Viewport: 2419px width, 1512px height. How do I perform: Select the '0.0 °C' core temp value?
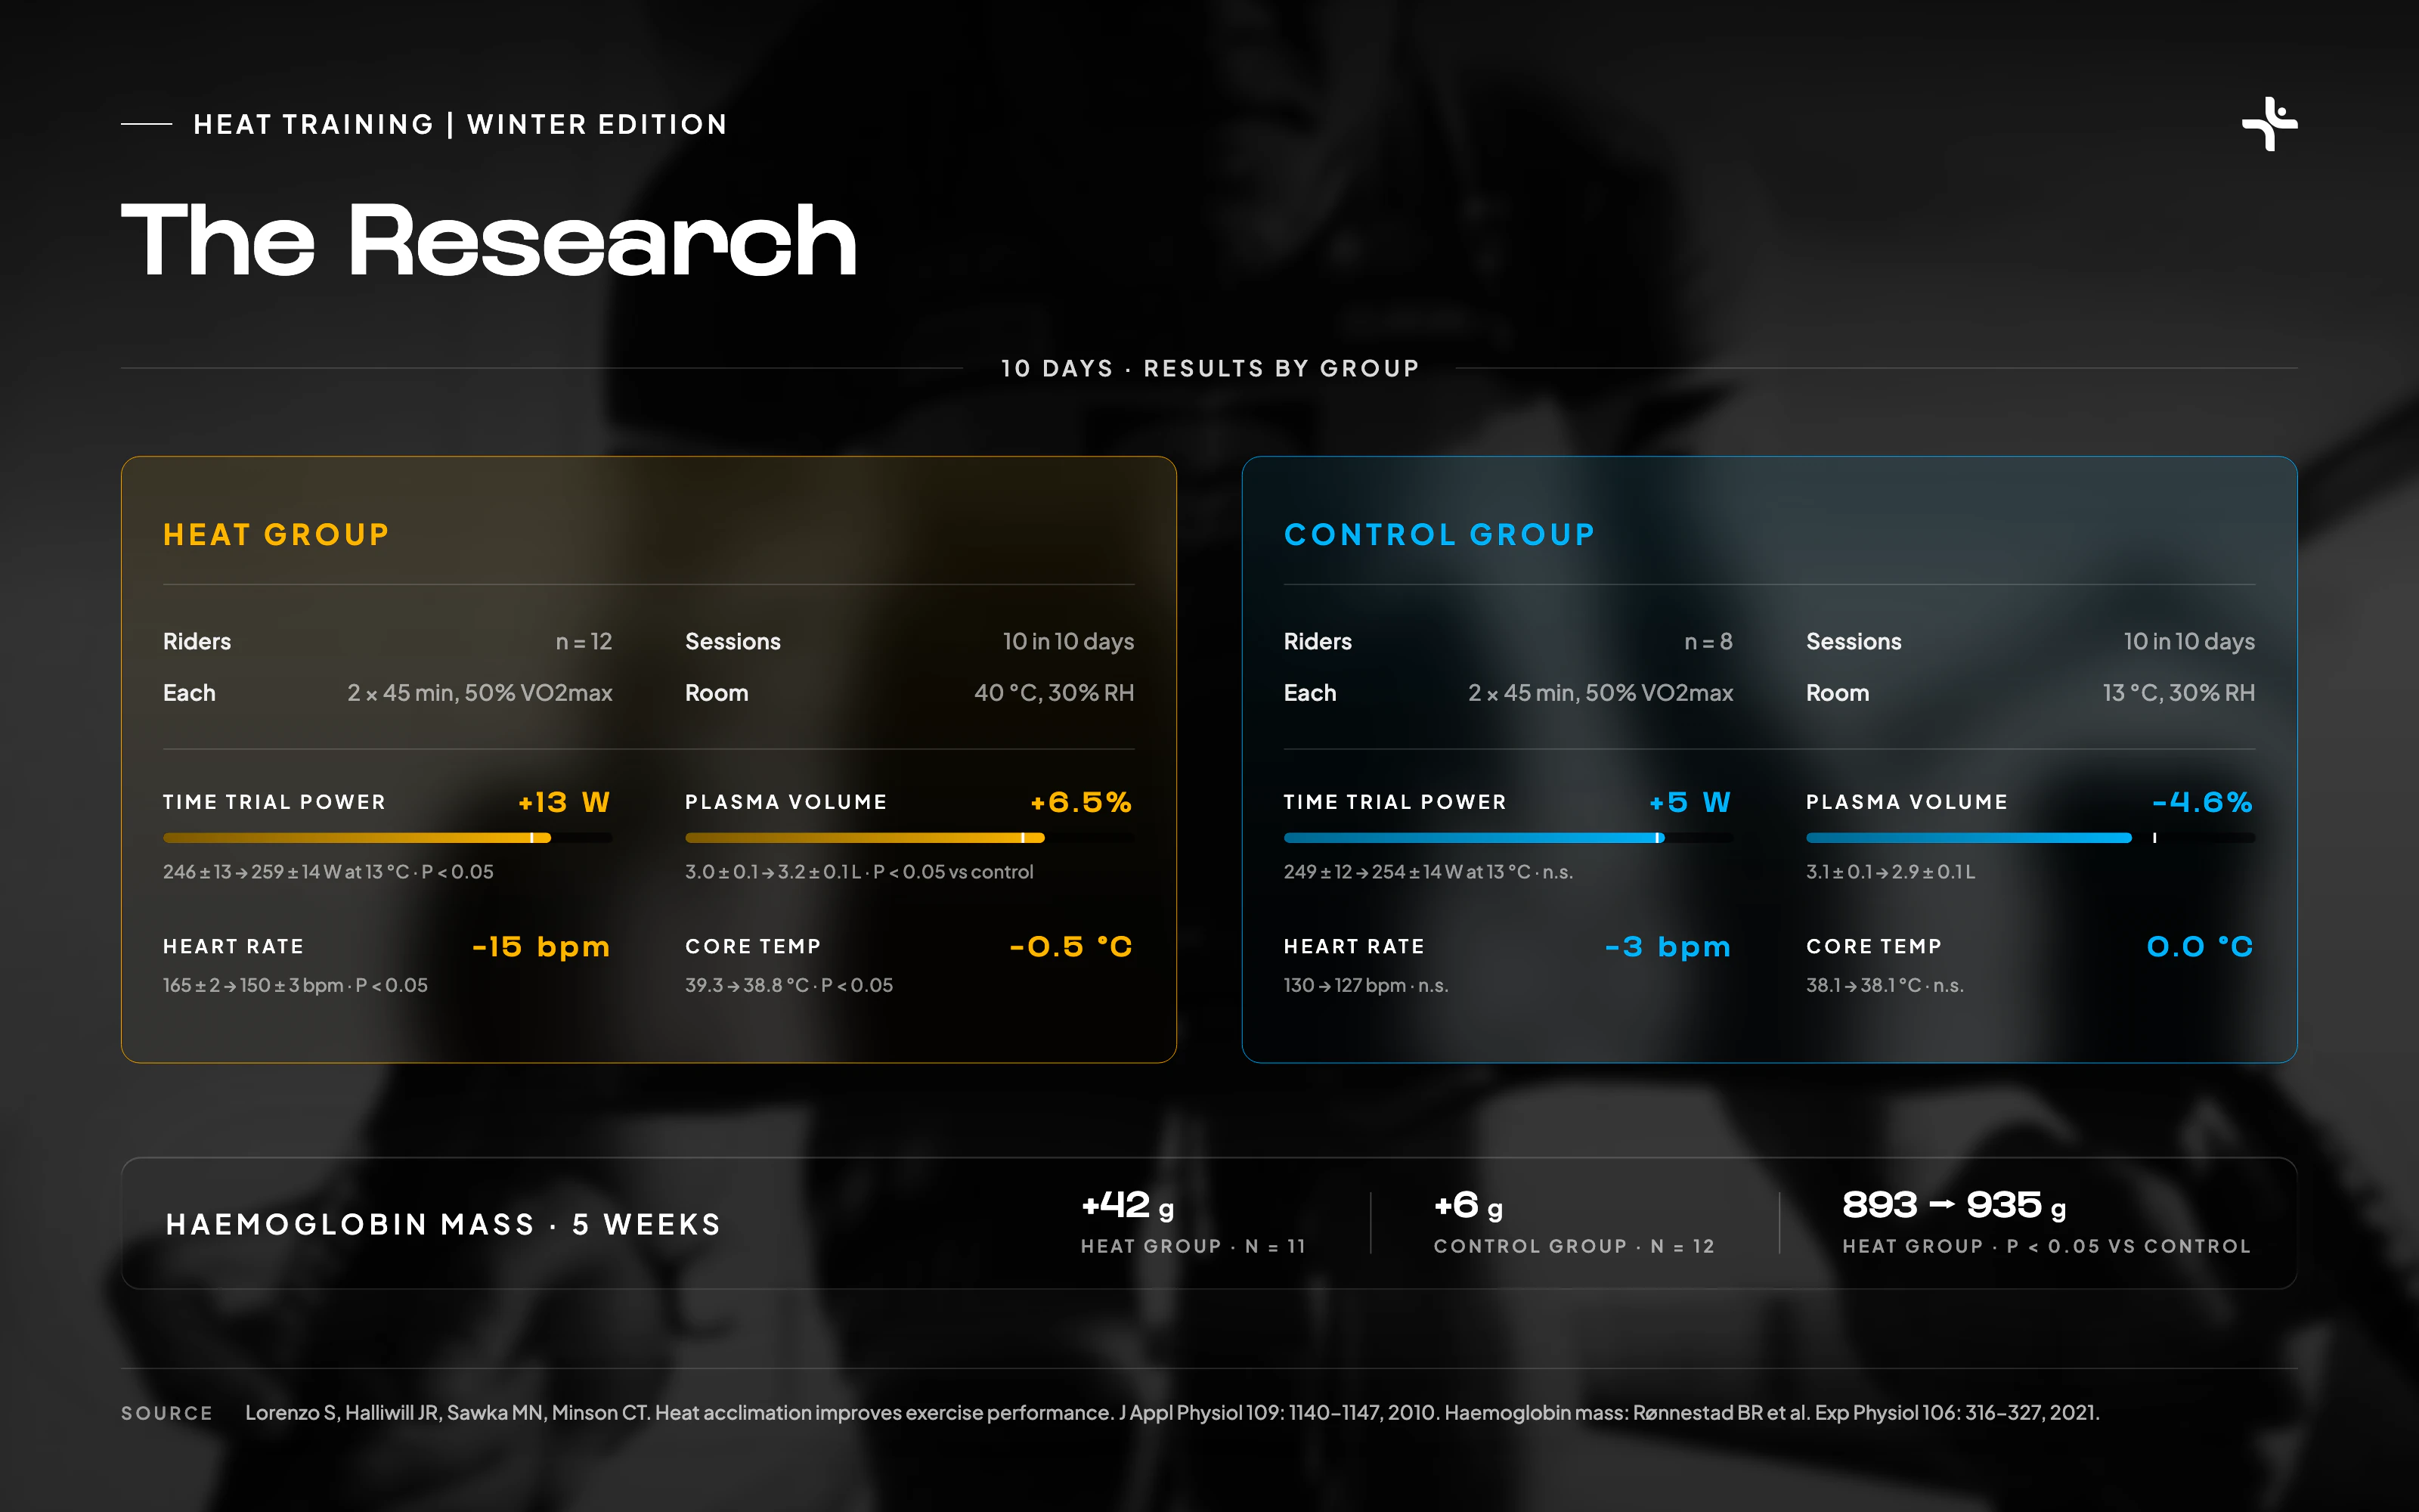[x=2200, y=947]
